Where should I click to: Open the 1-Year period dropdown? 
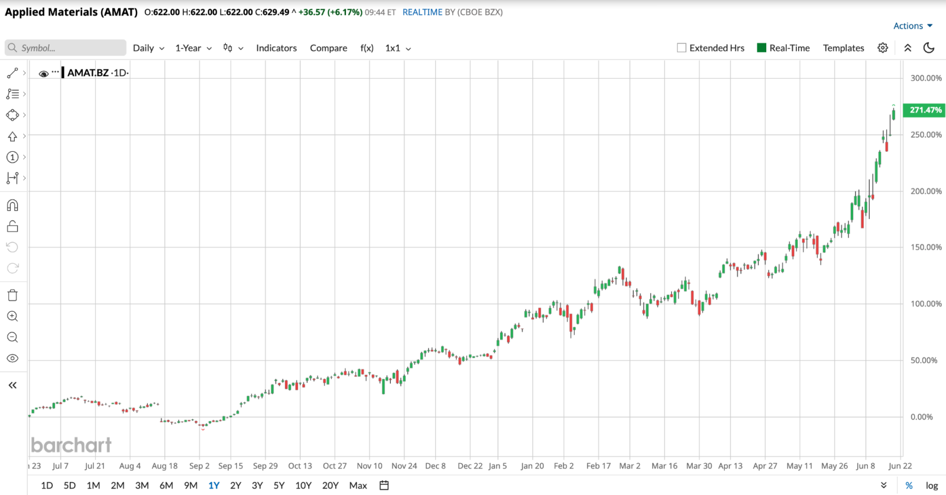193,48
